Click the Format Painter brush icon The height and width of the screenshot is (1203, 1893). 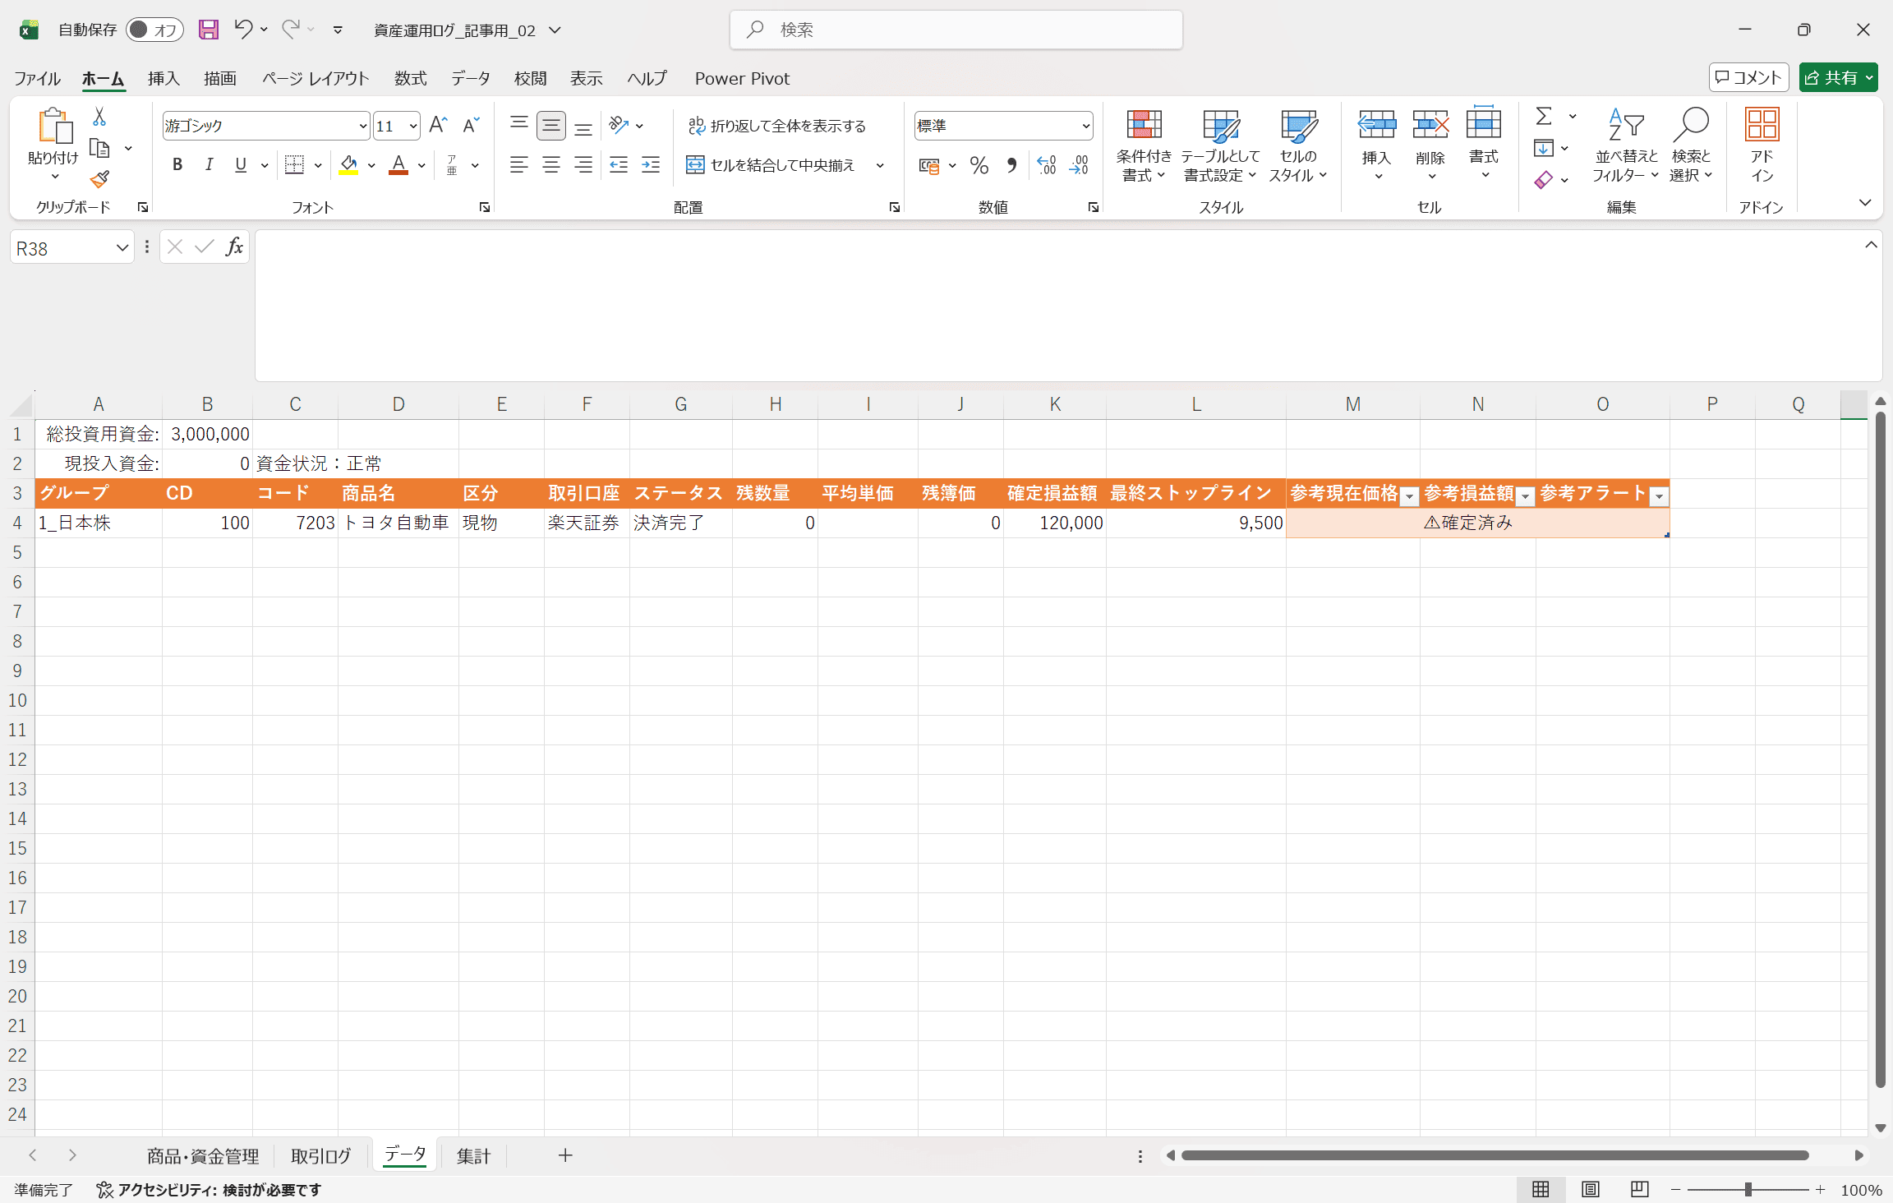(99, 179)
